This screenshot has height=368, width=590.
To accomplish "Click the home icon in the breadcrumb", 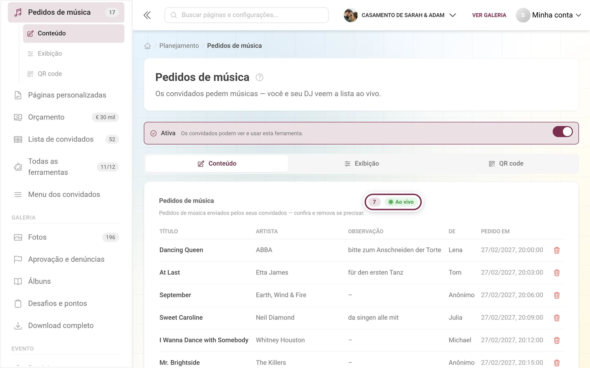I will (x=147, y=46).
